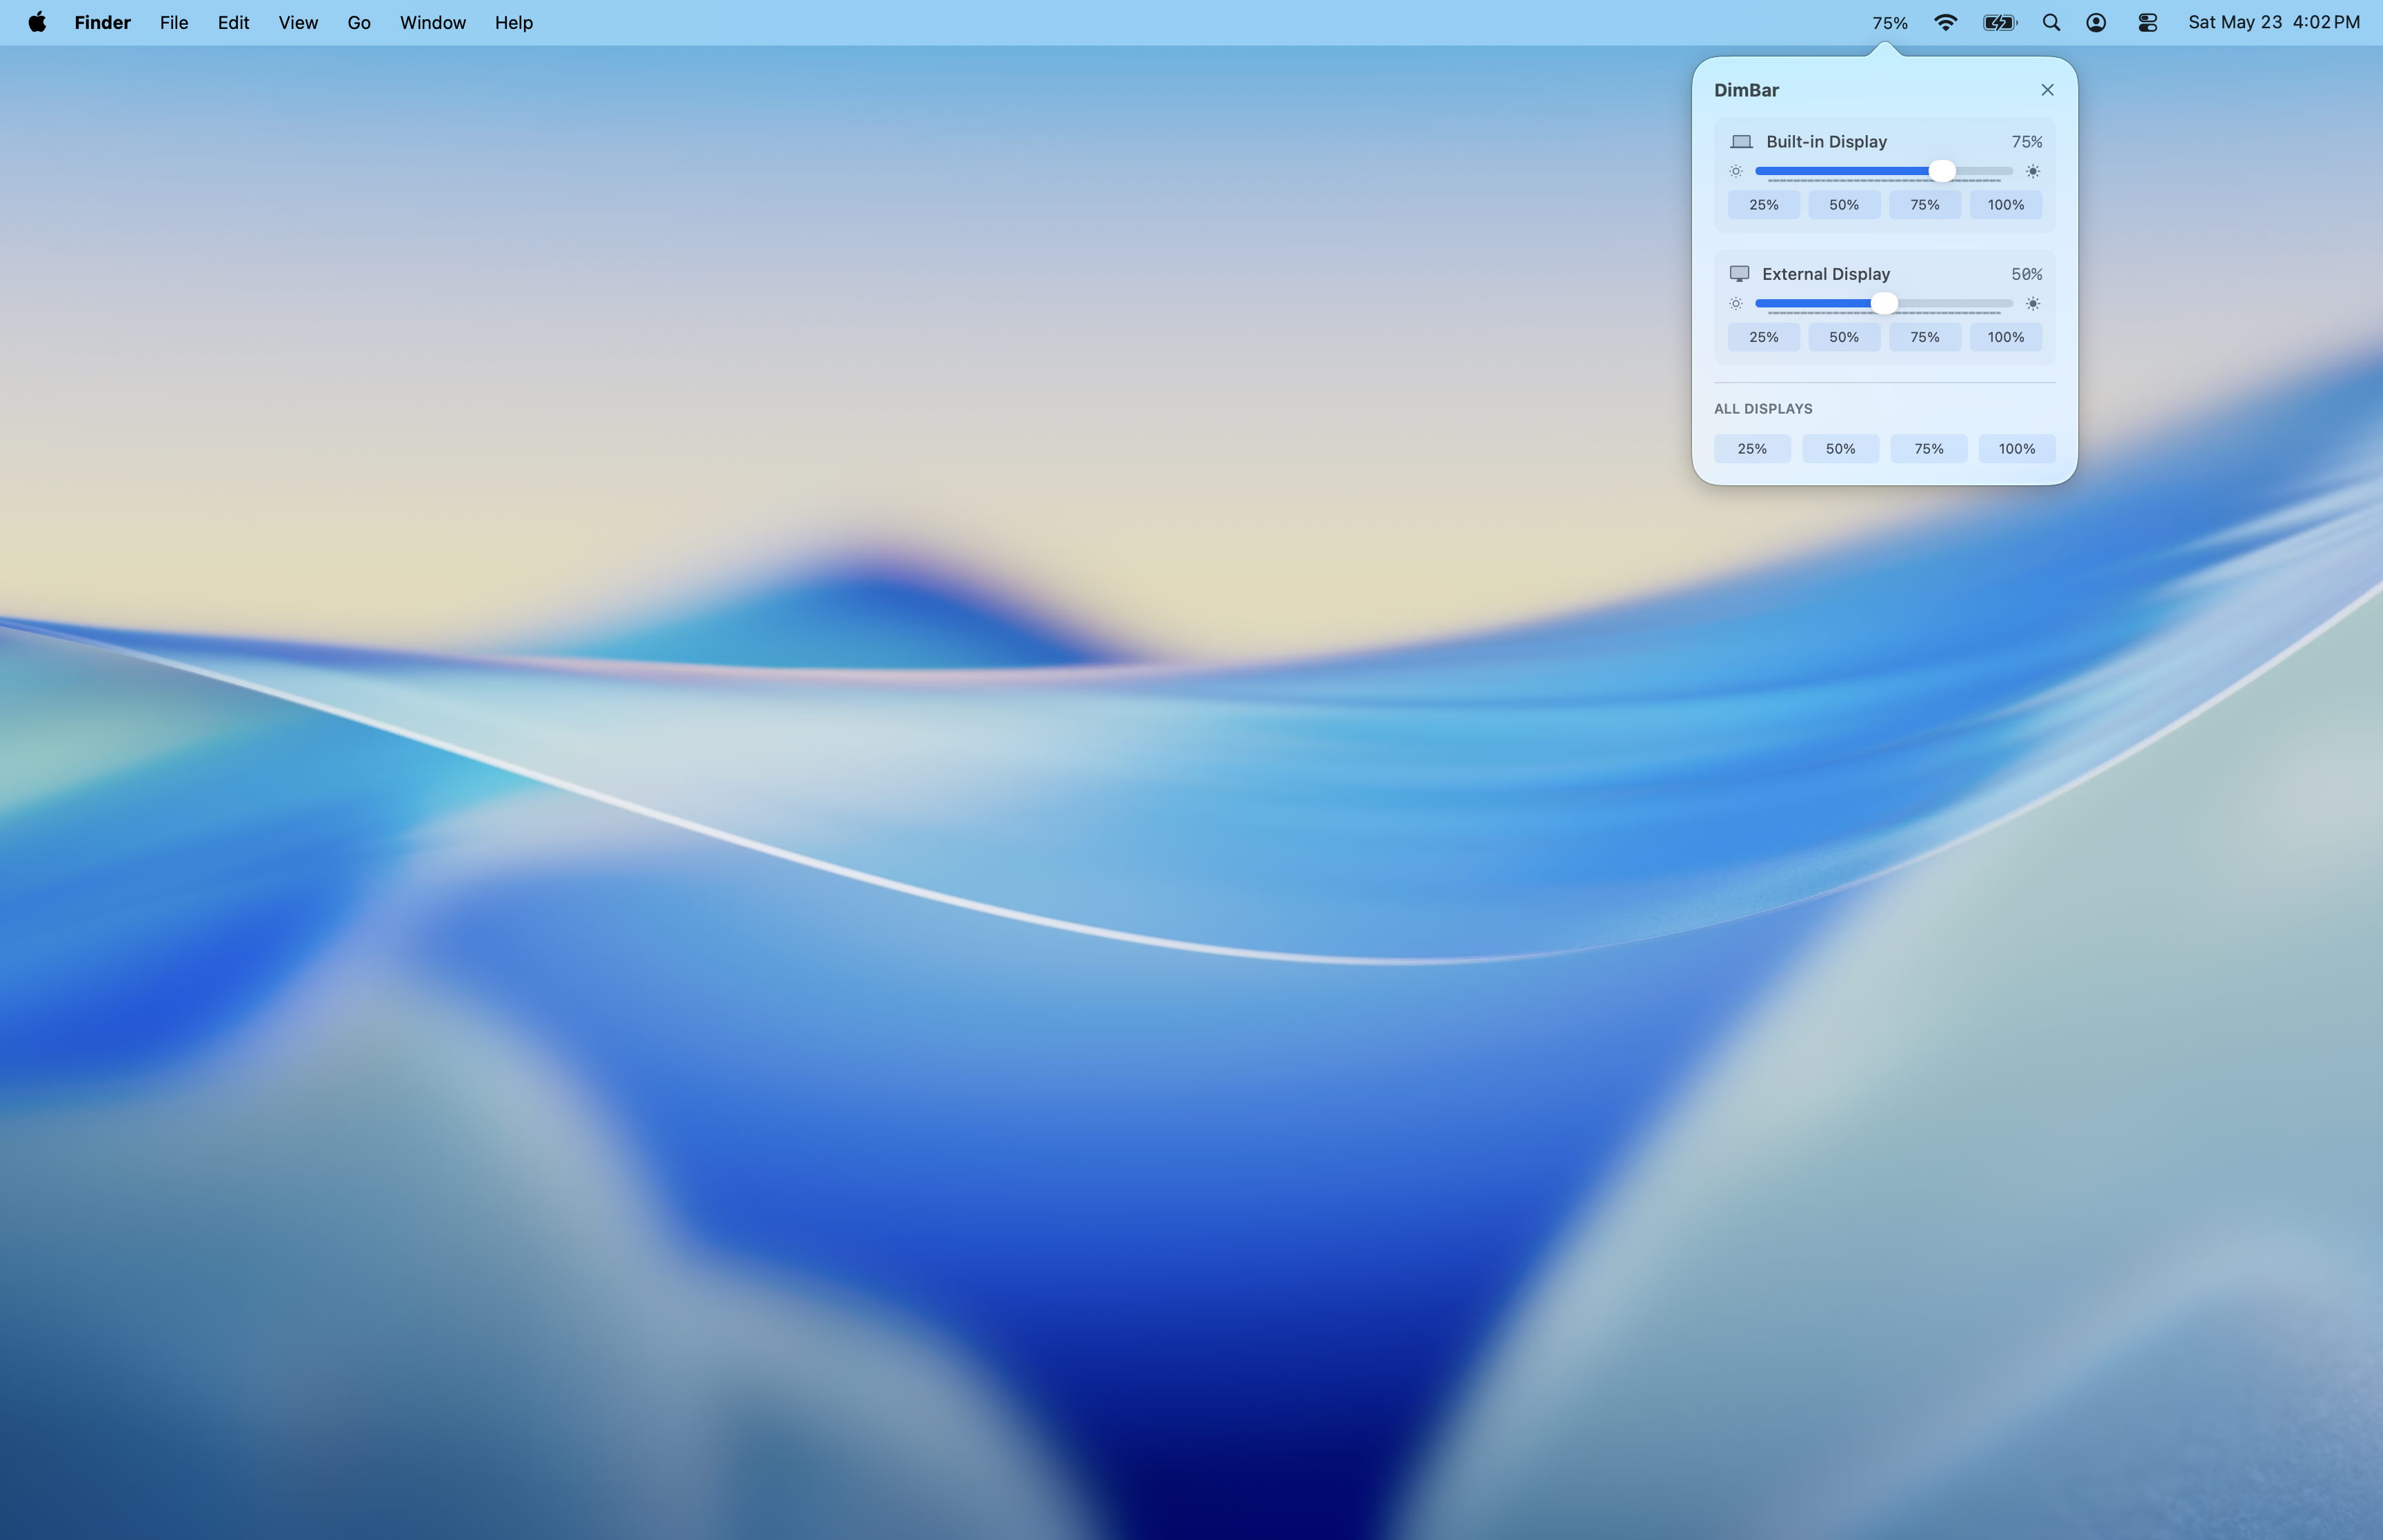This screenshot has height=1540, width=2383.
Task: Open the DimBar 75% menu bar item
Action: pos(1889,23)
